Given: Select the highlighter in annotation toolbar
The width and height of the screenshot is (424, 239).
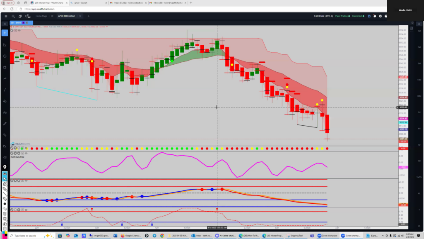Looking at the screenshot, I should click(5, 189).
